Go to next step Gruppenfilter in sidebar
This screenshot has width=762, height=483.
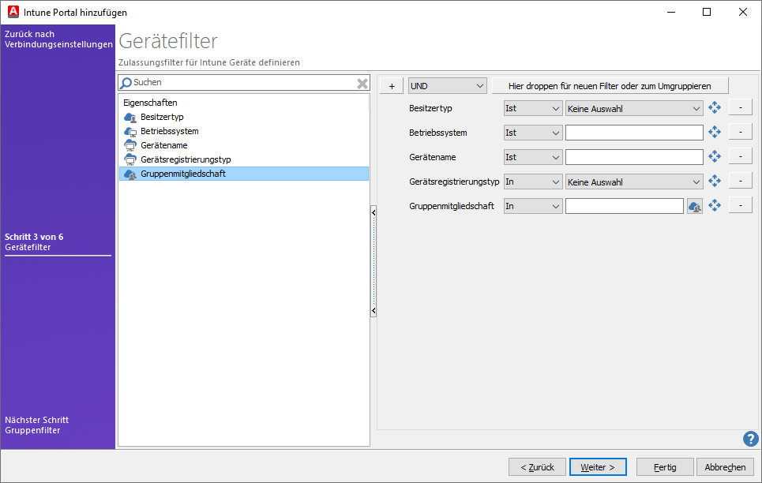[37, 425]
